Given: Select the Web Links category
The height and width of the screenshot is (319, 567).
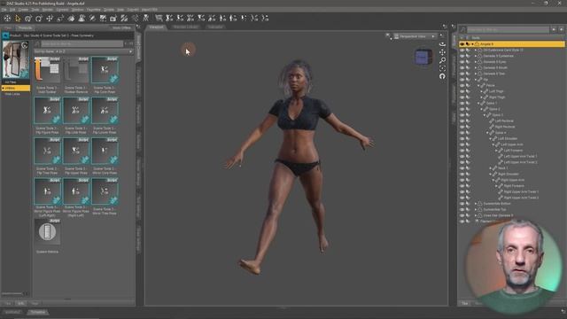Looking at the screenshot, I should coord(12,94).
